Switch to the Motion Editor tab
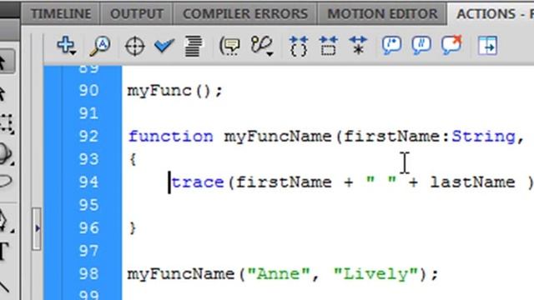The image size is (534, 300). tap(382, 14)
